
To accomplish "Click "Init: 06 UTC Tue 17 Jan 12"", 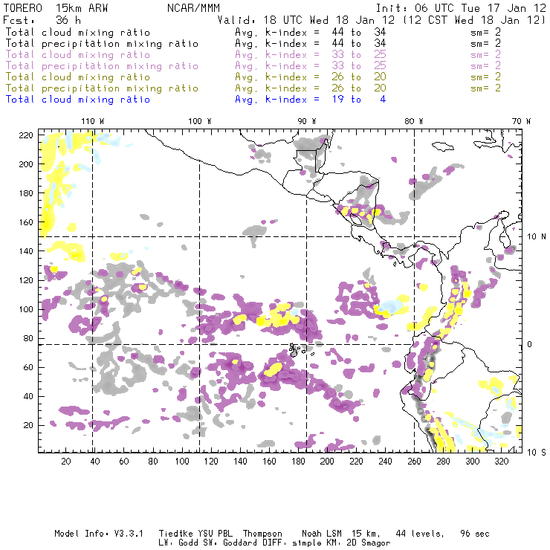I will pos(461,8).
